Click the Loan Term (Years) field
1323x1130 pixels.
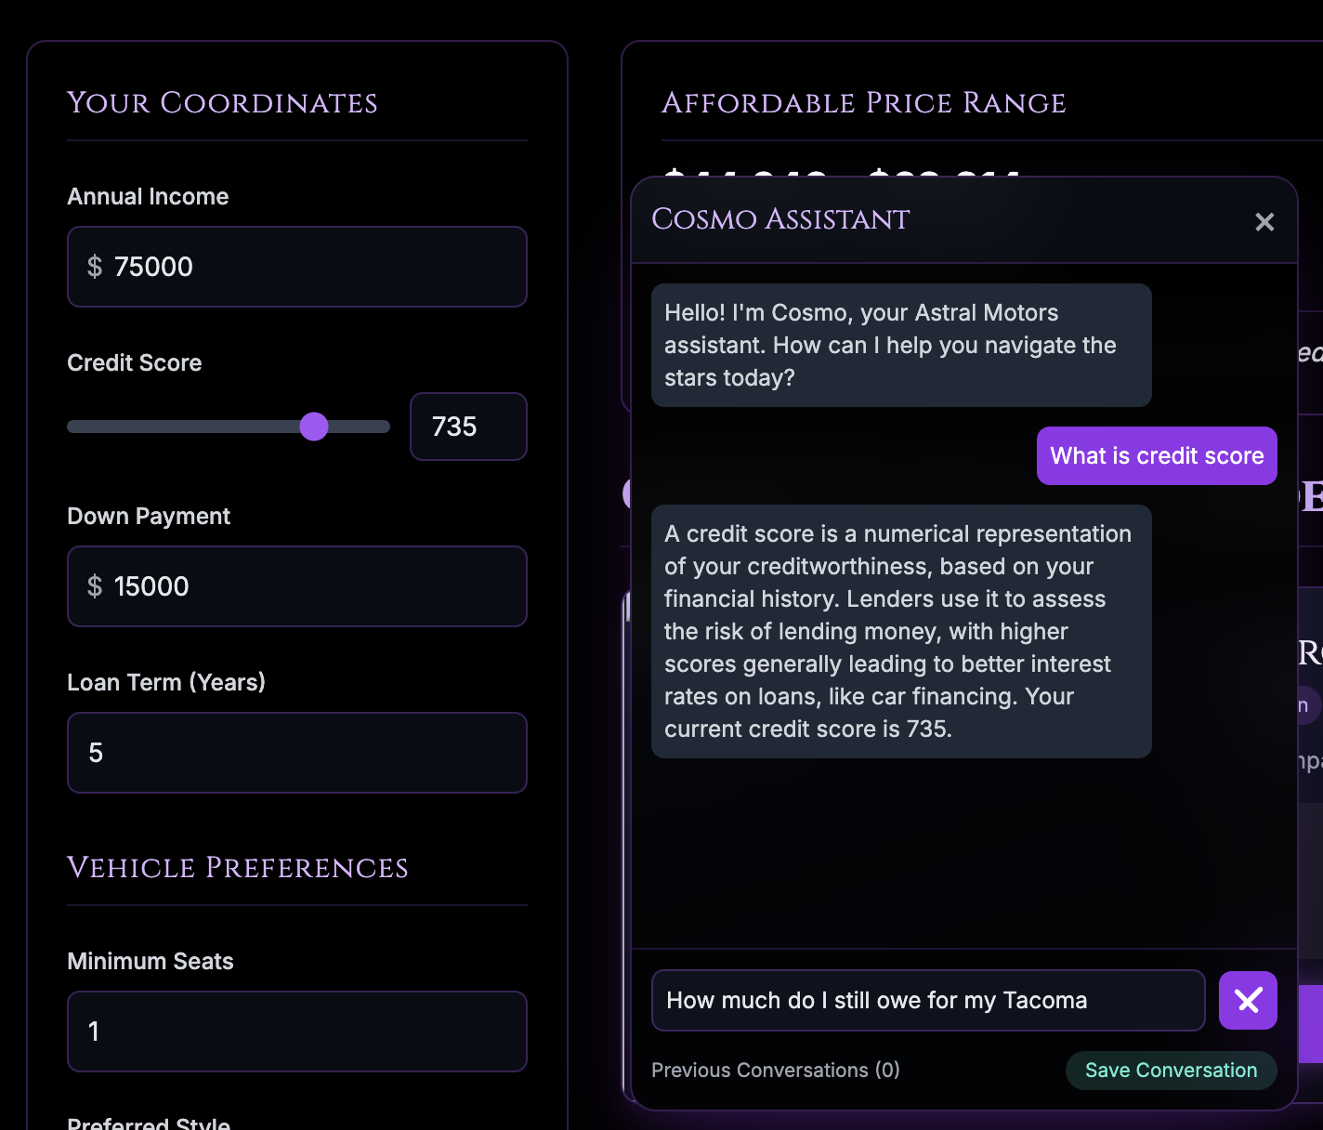[297, 753]
